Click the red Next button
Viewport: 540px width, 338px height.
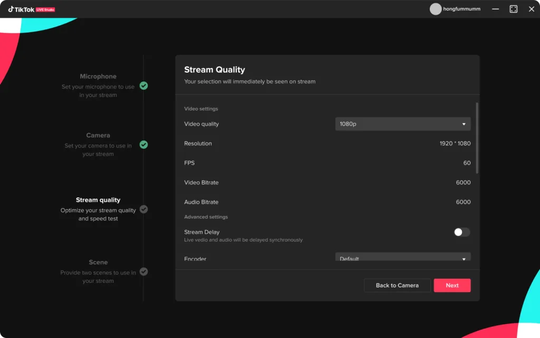(x=452, y=285)
